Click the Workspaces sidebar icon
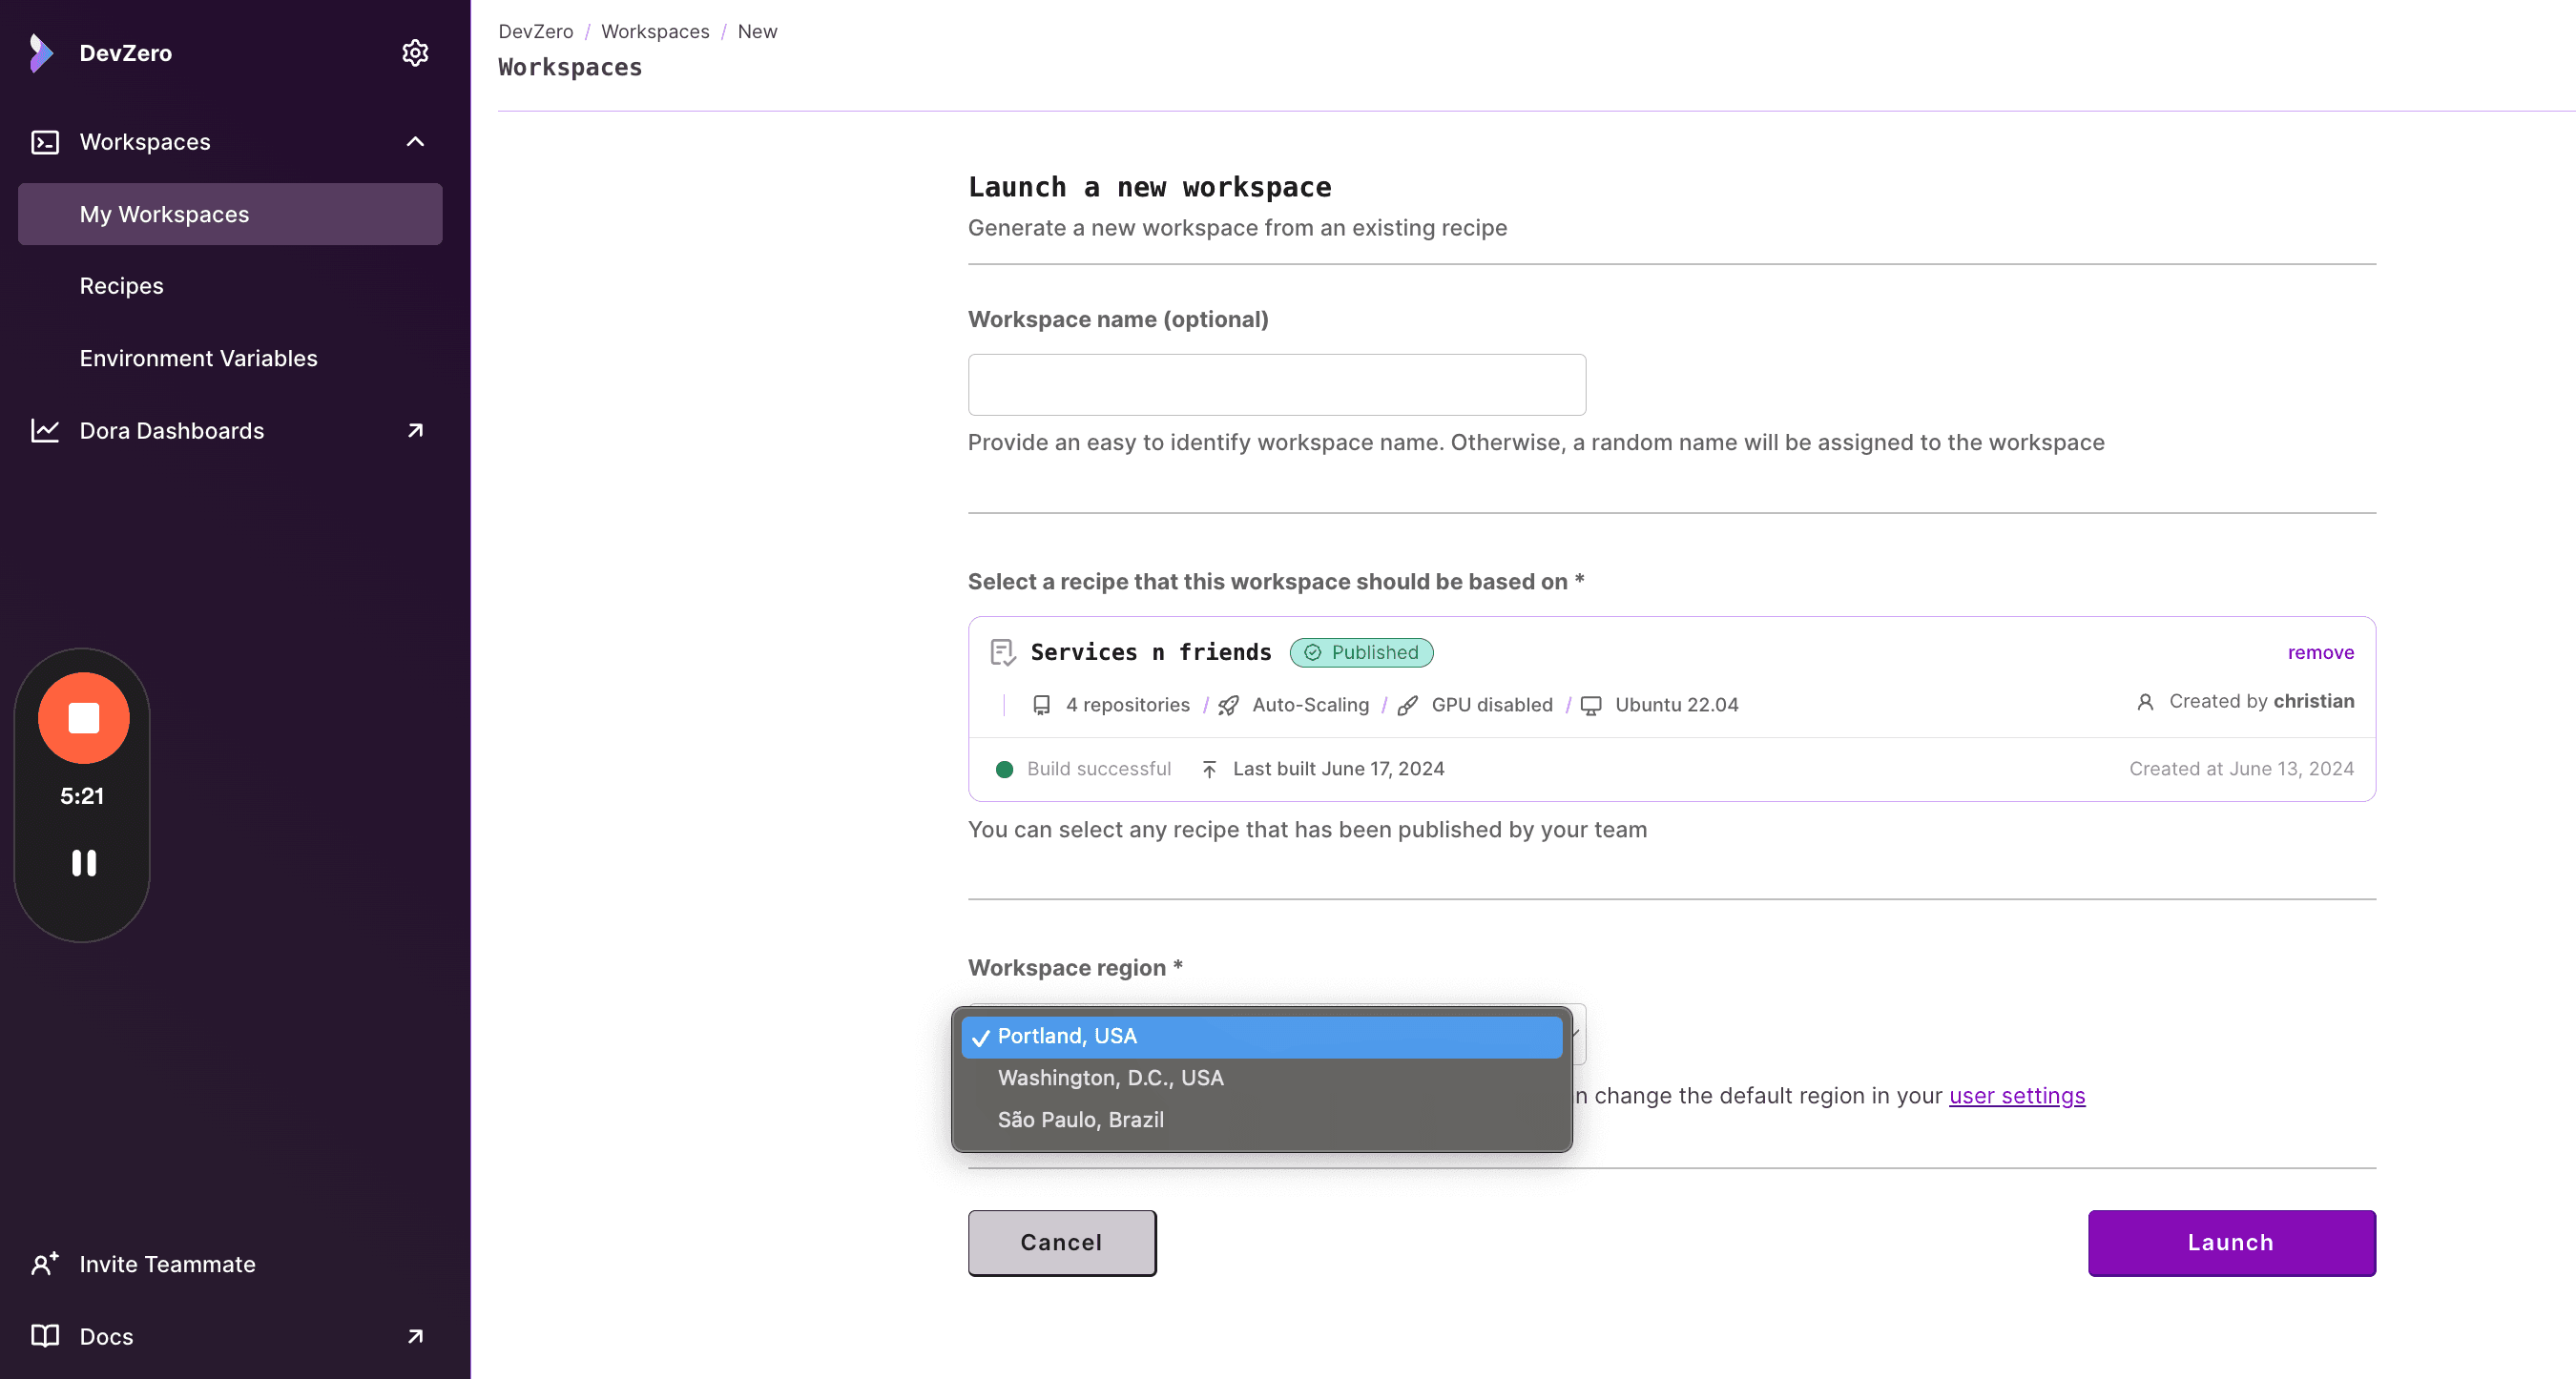 (x=46, y=141)
